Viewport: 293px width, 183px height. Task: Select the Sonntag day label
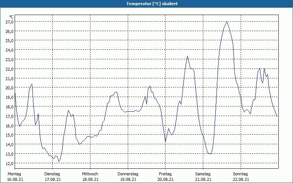(x=241, y=174)
